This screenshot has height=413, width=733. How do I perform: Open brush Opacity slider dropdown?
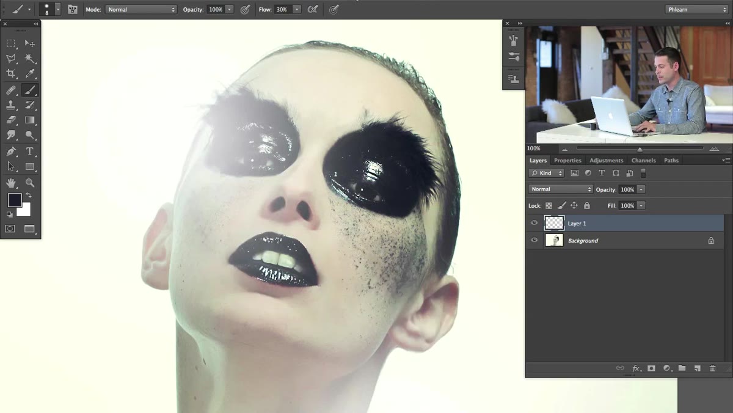click(230, 10)
